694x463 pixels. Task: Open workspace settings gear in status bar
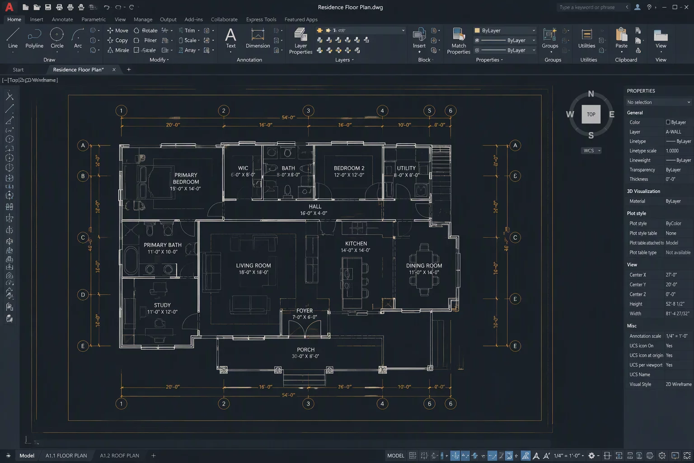click(591, 455)
